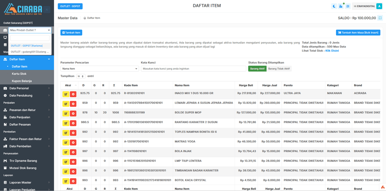Toggle dark mode moon icon
Screen dimensions: 386x191
click(334, 6)
